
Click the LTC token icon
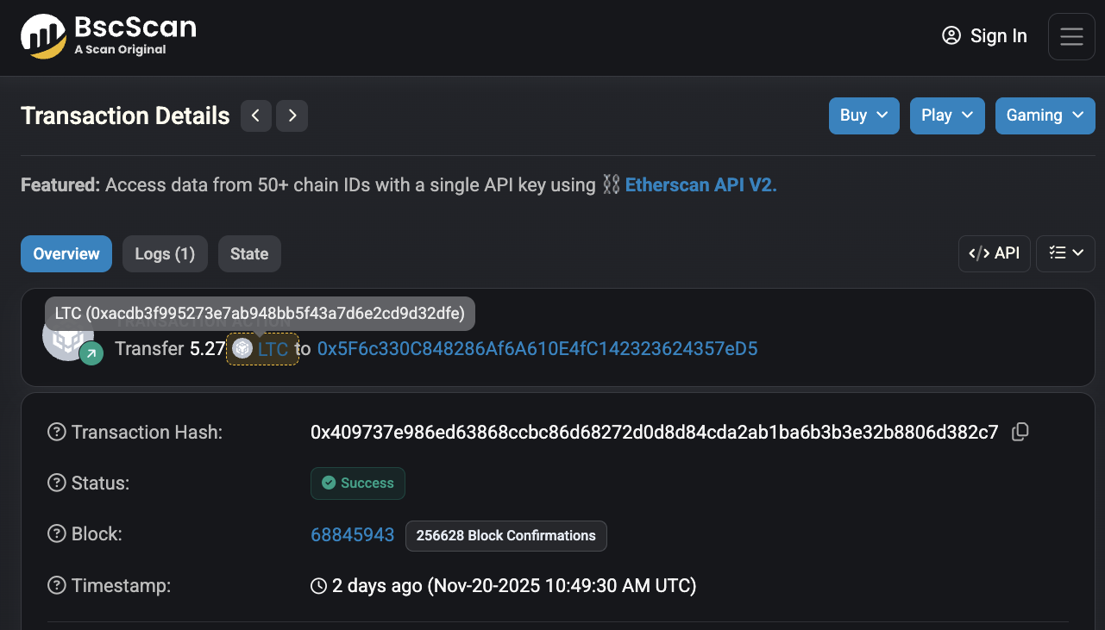(242, 349)
